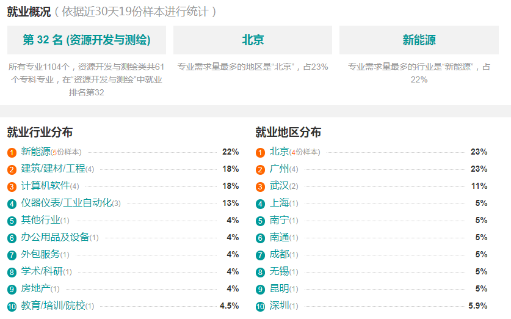The height and width of the screenshot is (319, 511).
Task: Click the 北京 summary header box
Action: click(x=253, y=40)
